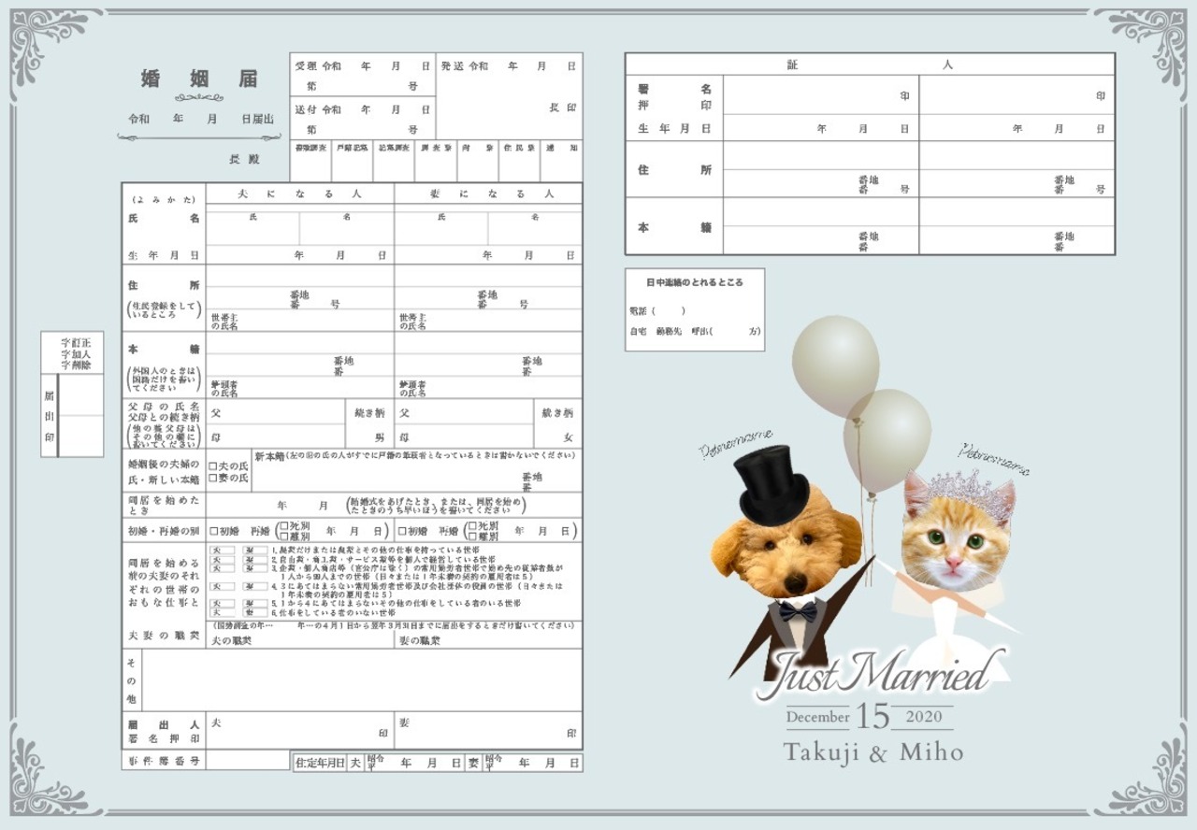Click the 字訂正 correction box label
1197x830 pixels.
76,343
